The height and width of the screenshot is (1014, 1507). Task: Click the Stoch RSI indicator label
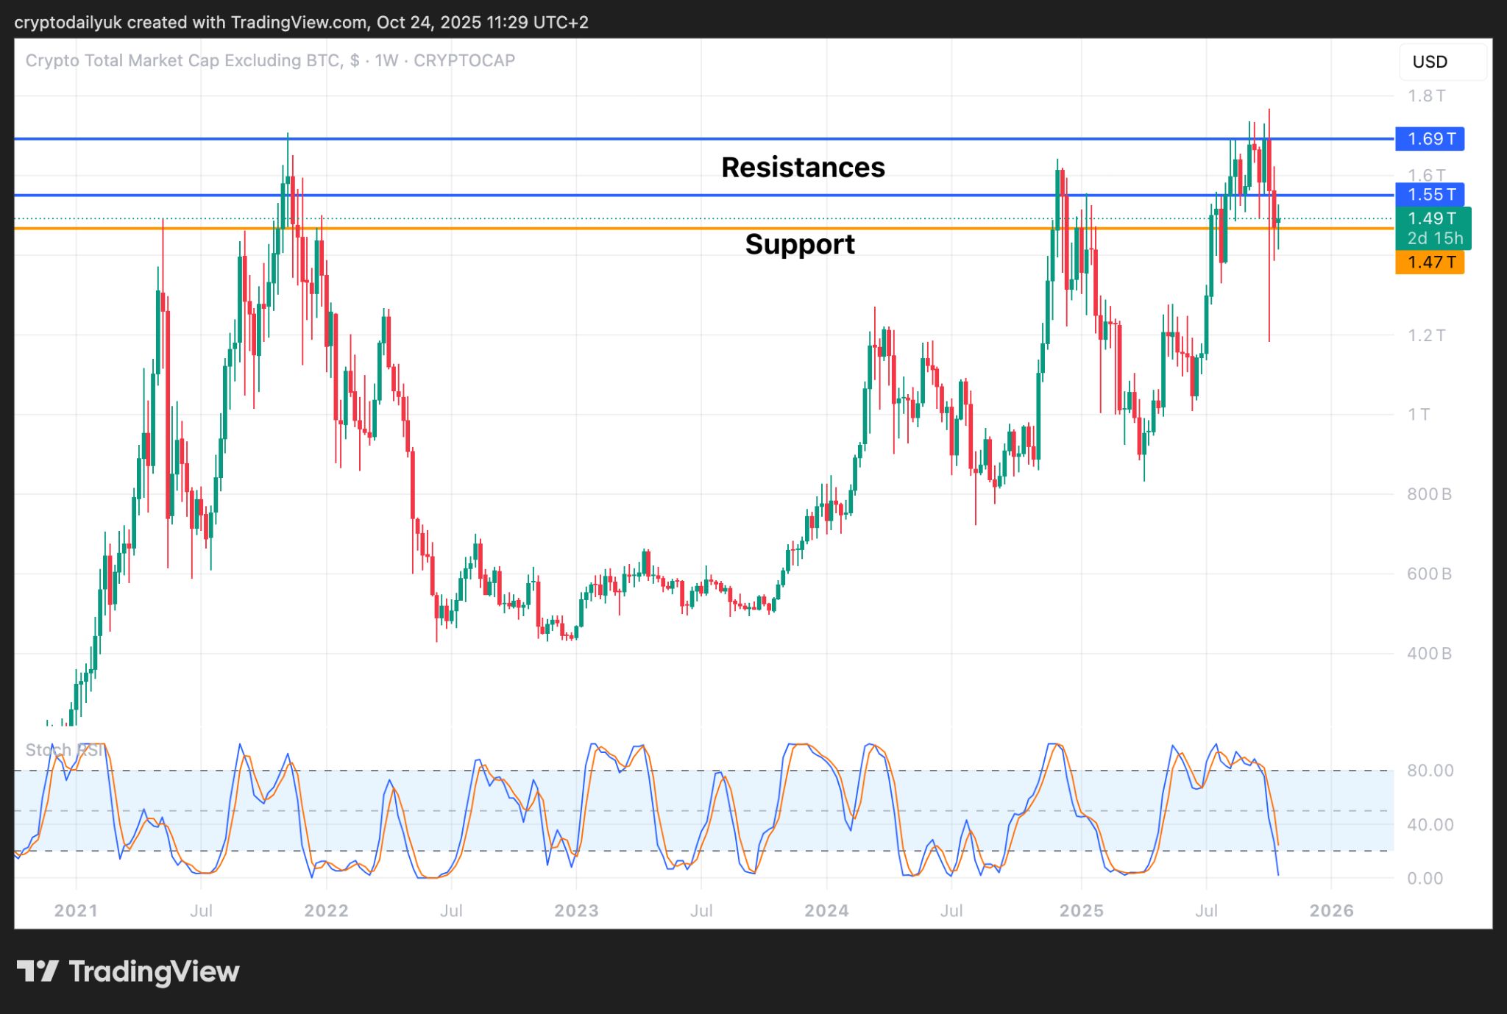pyautogui.click(x=64, y=750)
